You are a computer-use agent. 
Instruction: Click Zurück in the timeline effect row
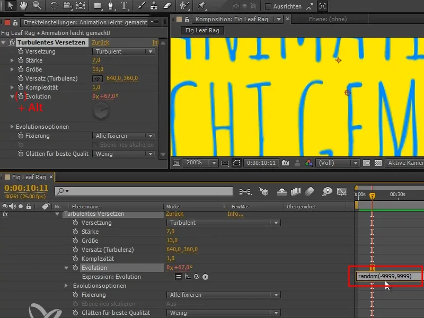[175, 214]
